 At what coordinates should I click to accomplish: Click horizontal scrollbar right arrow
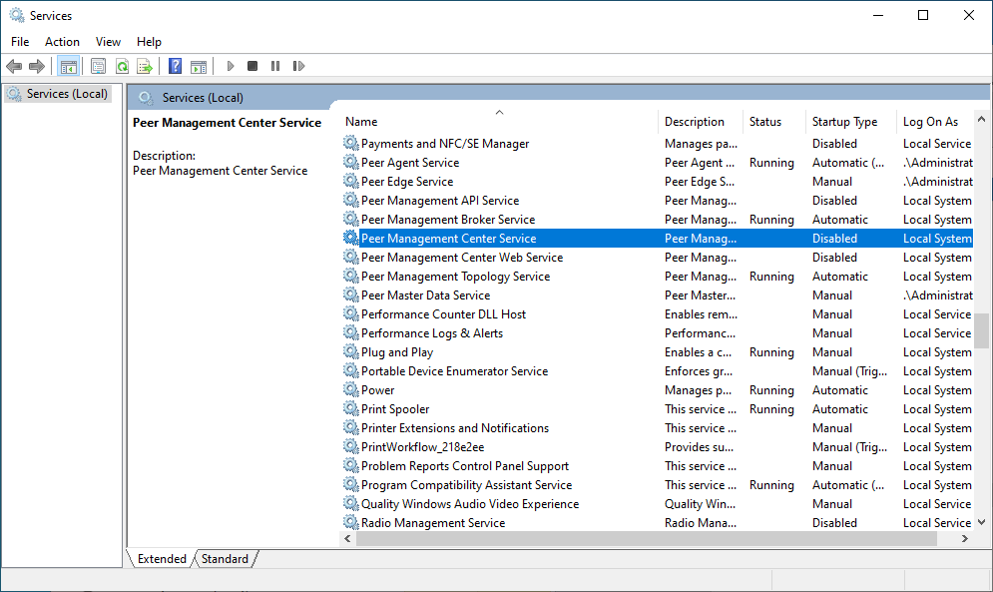point(965,539)
